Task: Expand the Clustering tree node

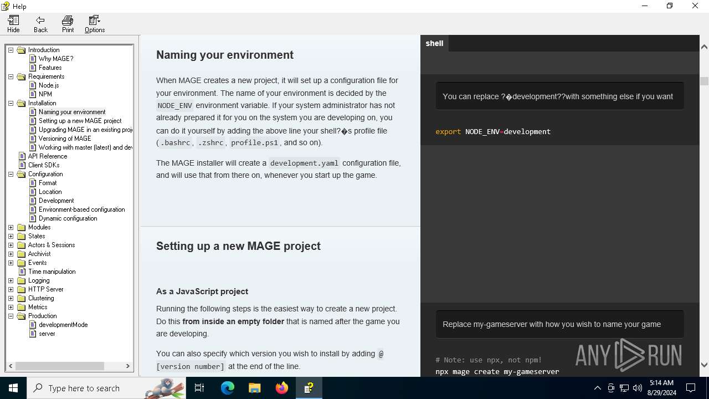Action: pos(11,298)
